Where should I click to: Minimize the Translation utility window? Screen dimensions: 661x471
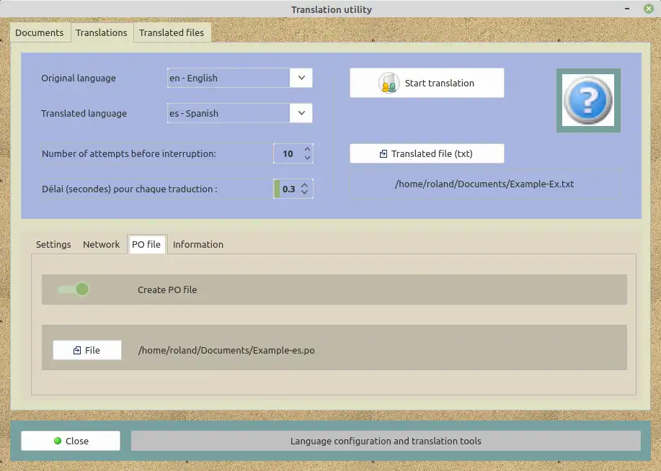click(627, 9)
